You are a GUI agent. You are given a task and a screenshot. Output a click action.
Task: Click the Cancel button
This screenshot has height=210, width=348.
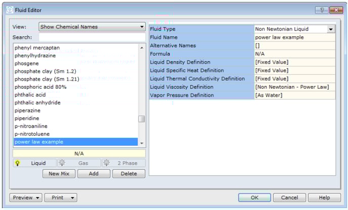(x=289, y=197)
